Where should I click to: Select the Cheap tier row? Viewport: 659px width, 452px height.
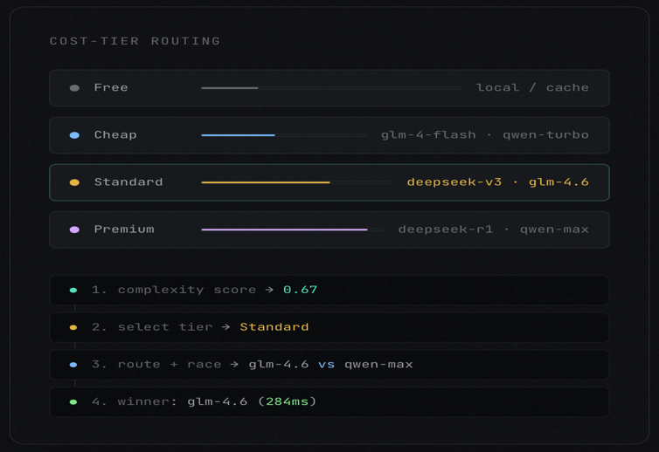tap(329, 135)
